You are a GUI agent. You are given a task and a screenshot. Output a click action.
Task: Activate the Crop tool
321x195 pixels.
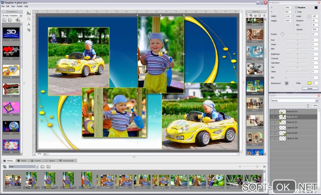pyautogui.click(x=29, y=30)
